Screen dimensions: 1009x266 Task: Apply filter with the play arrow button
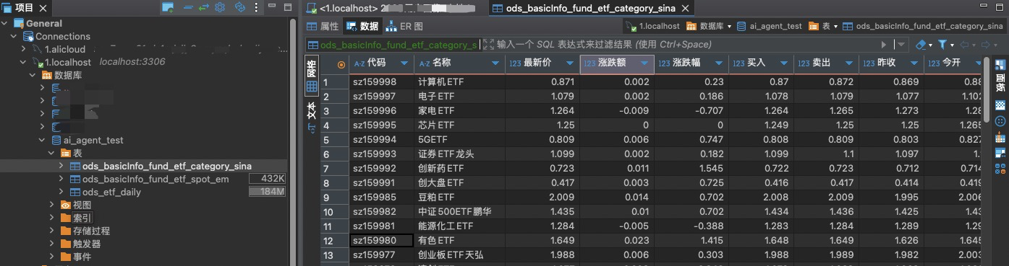(x=883, y=45)
